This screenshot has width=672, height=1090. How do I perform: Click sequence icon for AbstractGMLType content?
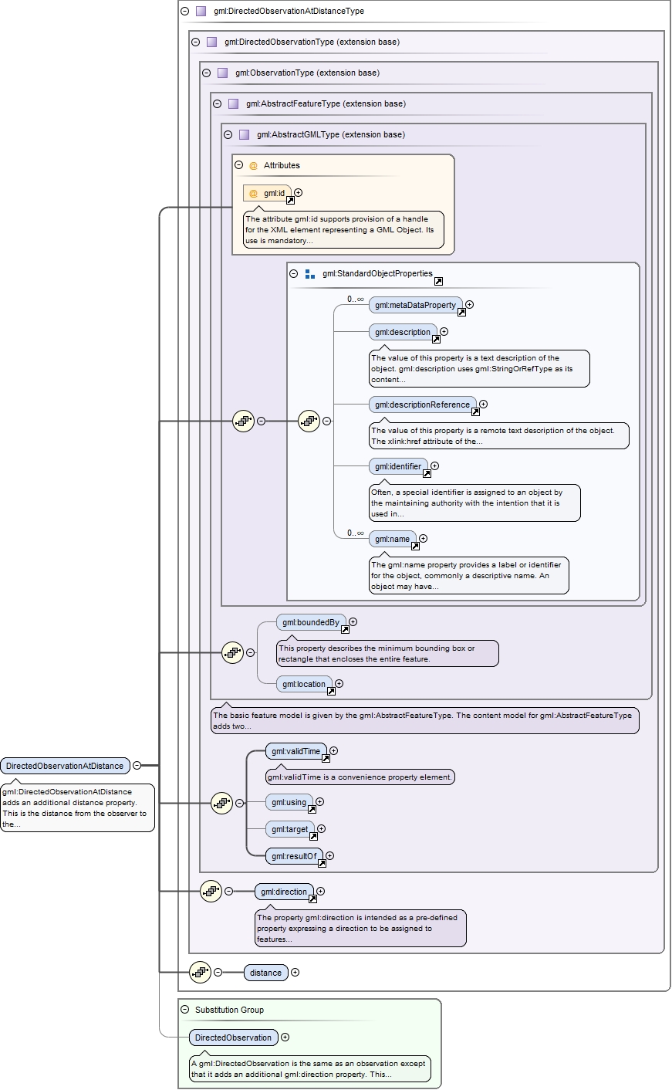click(243, 421)
